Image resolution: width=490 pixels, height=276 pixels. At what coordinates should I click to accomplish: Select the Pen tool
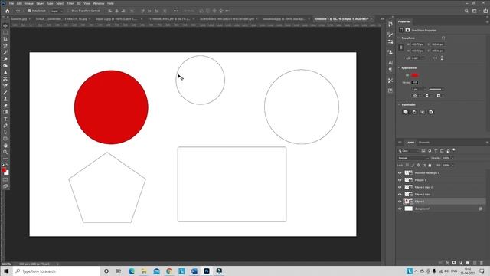[5, 126]
